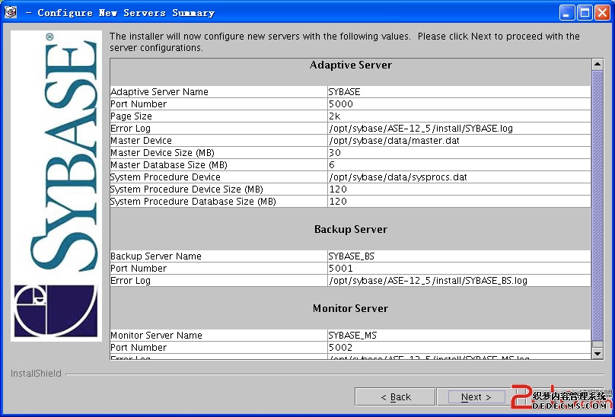
Task: Select the Page Size value 2k
Action: 335,116
